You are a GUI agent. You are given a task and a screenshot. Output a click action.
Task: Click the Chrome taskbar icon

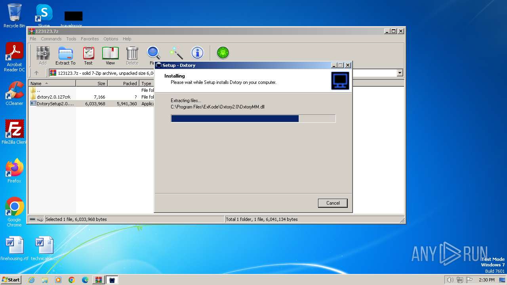coord(72,280)
